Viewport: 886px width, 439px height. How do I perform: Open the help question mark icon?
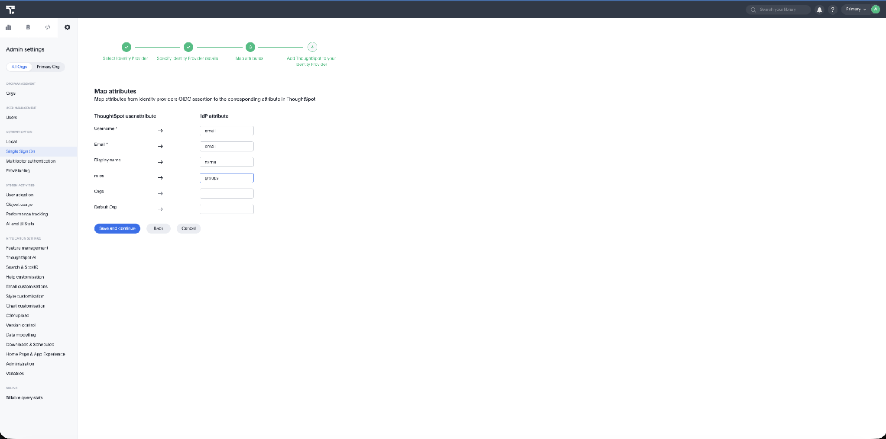832,10
